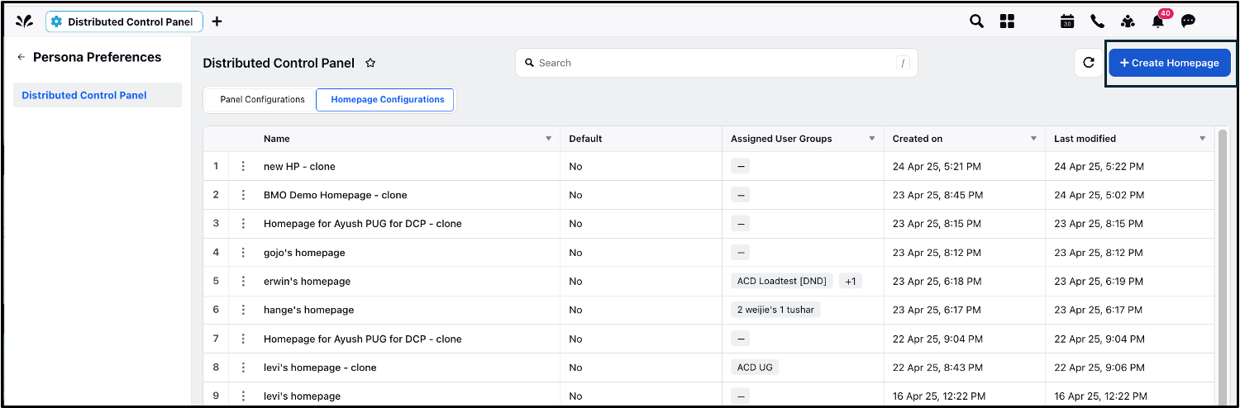This screenshot has height=408, width=1240.
Task: Click 2 weijie's 1 tushar group tag
Action: tap(775, 310)
